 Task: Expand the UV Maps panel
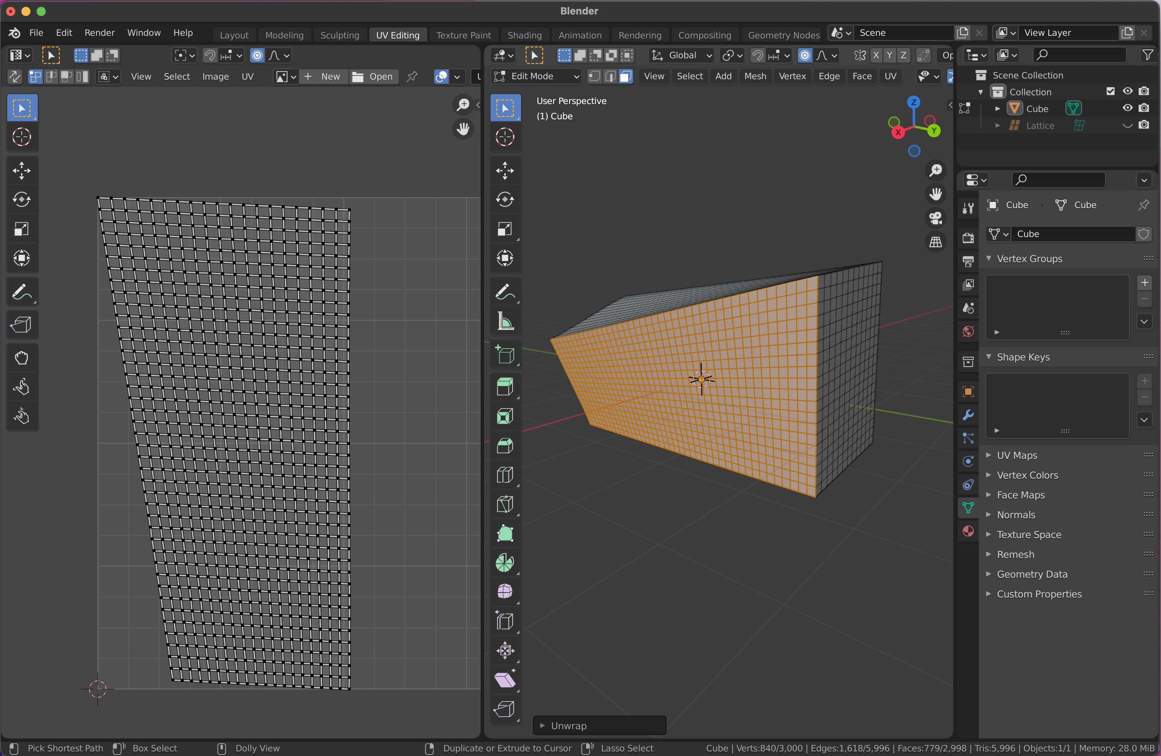pos(1017,455)
